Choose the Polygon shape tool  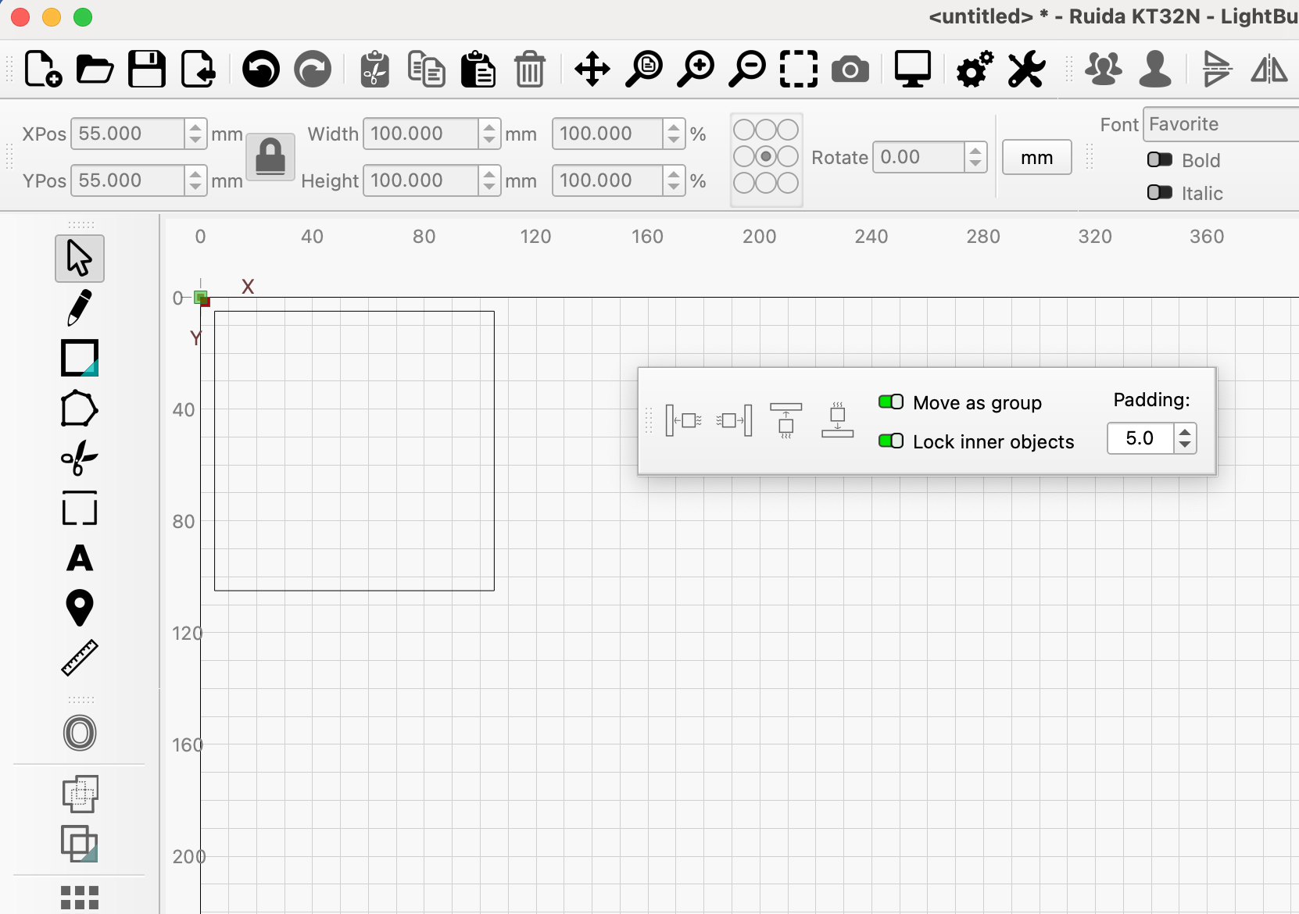[79, 409]
